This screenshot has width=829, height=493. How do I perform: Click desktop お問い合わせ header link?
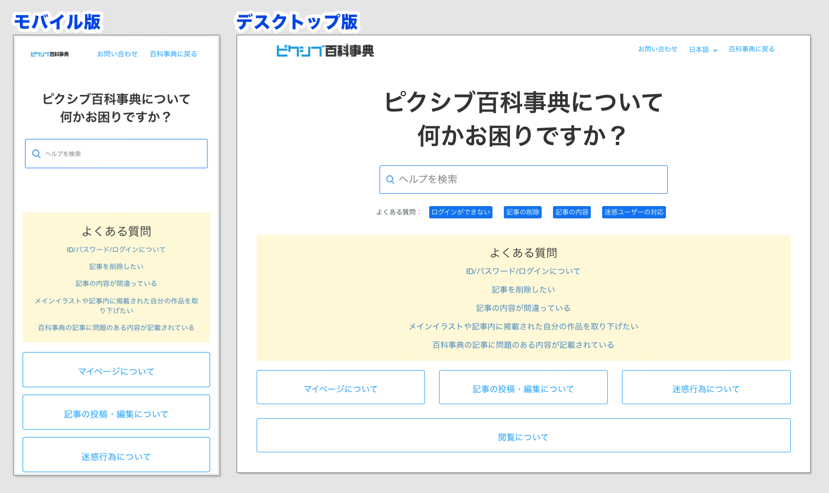pos(657,49)
